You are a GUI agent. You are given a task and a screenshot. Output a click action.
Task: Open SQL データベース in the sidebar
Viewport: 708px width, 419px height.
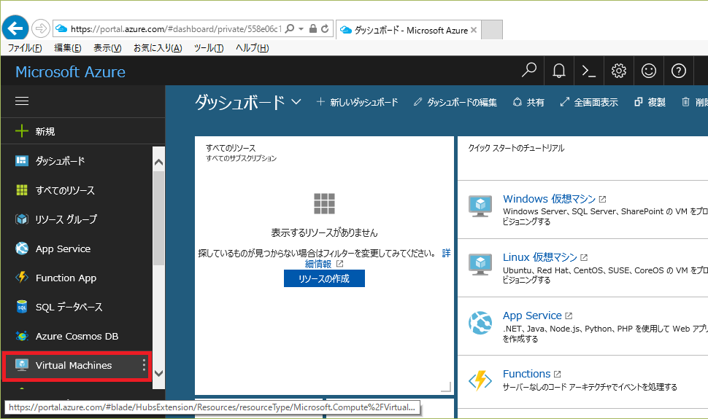[77, 308]
